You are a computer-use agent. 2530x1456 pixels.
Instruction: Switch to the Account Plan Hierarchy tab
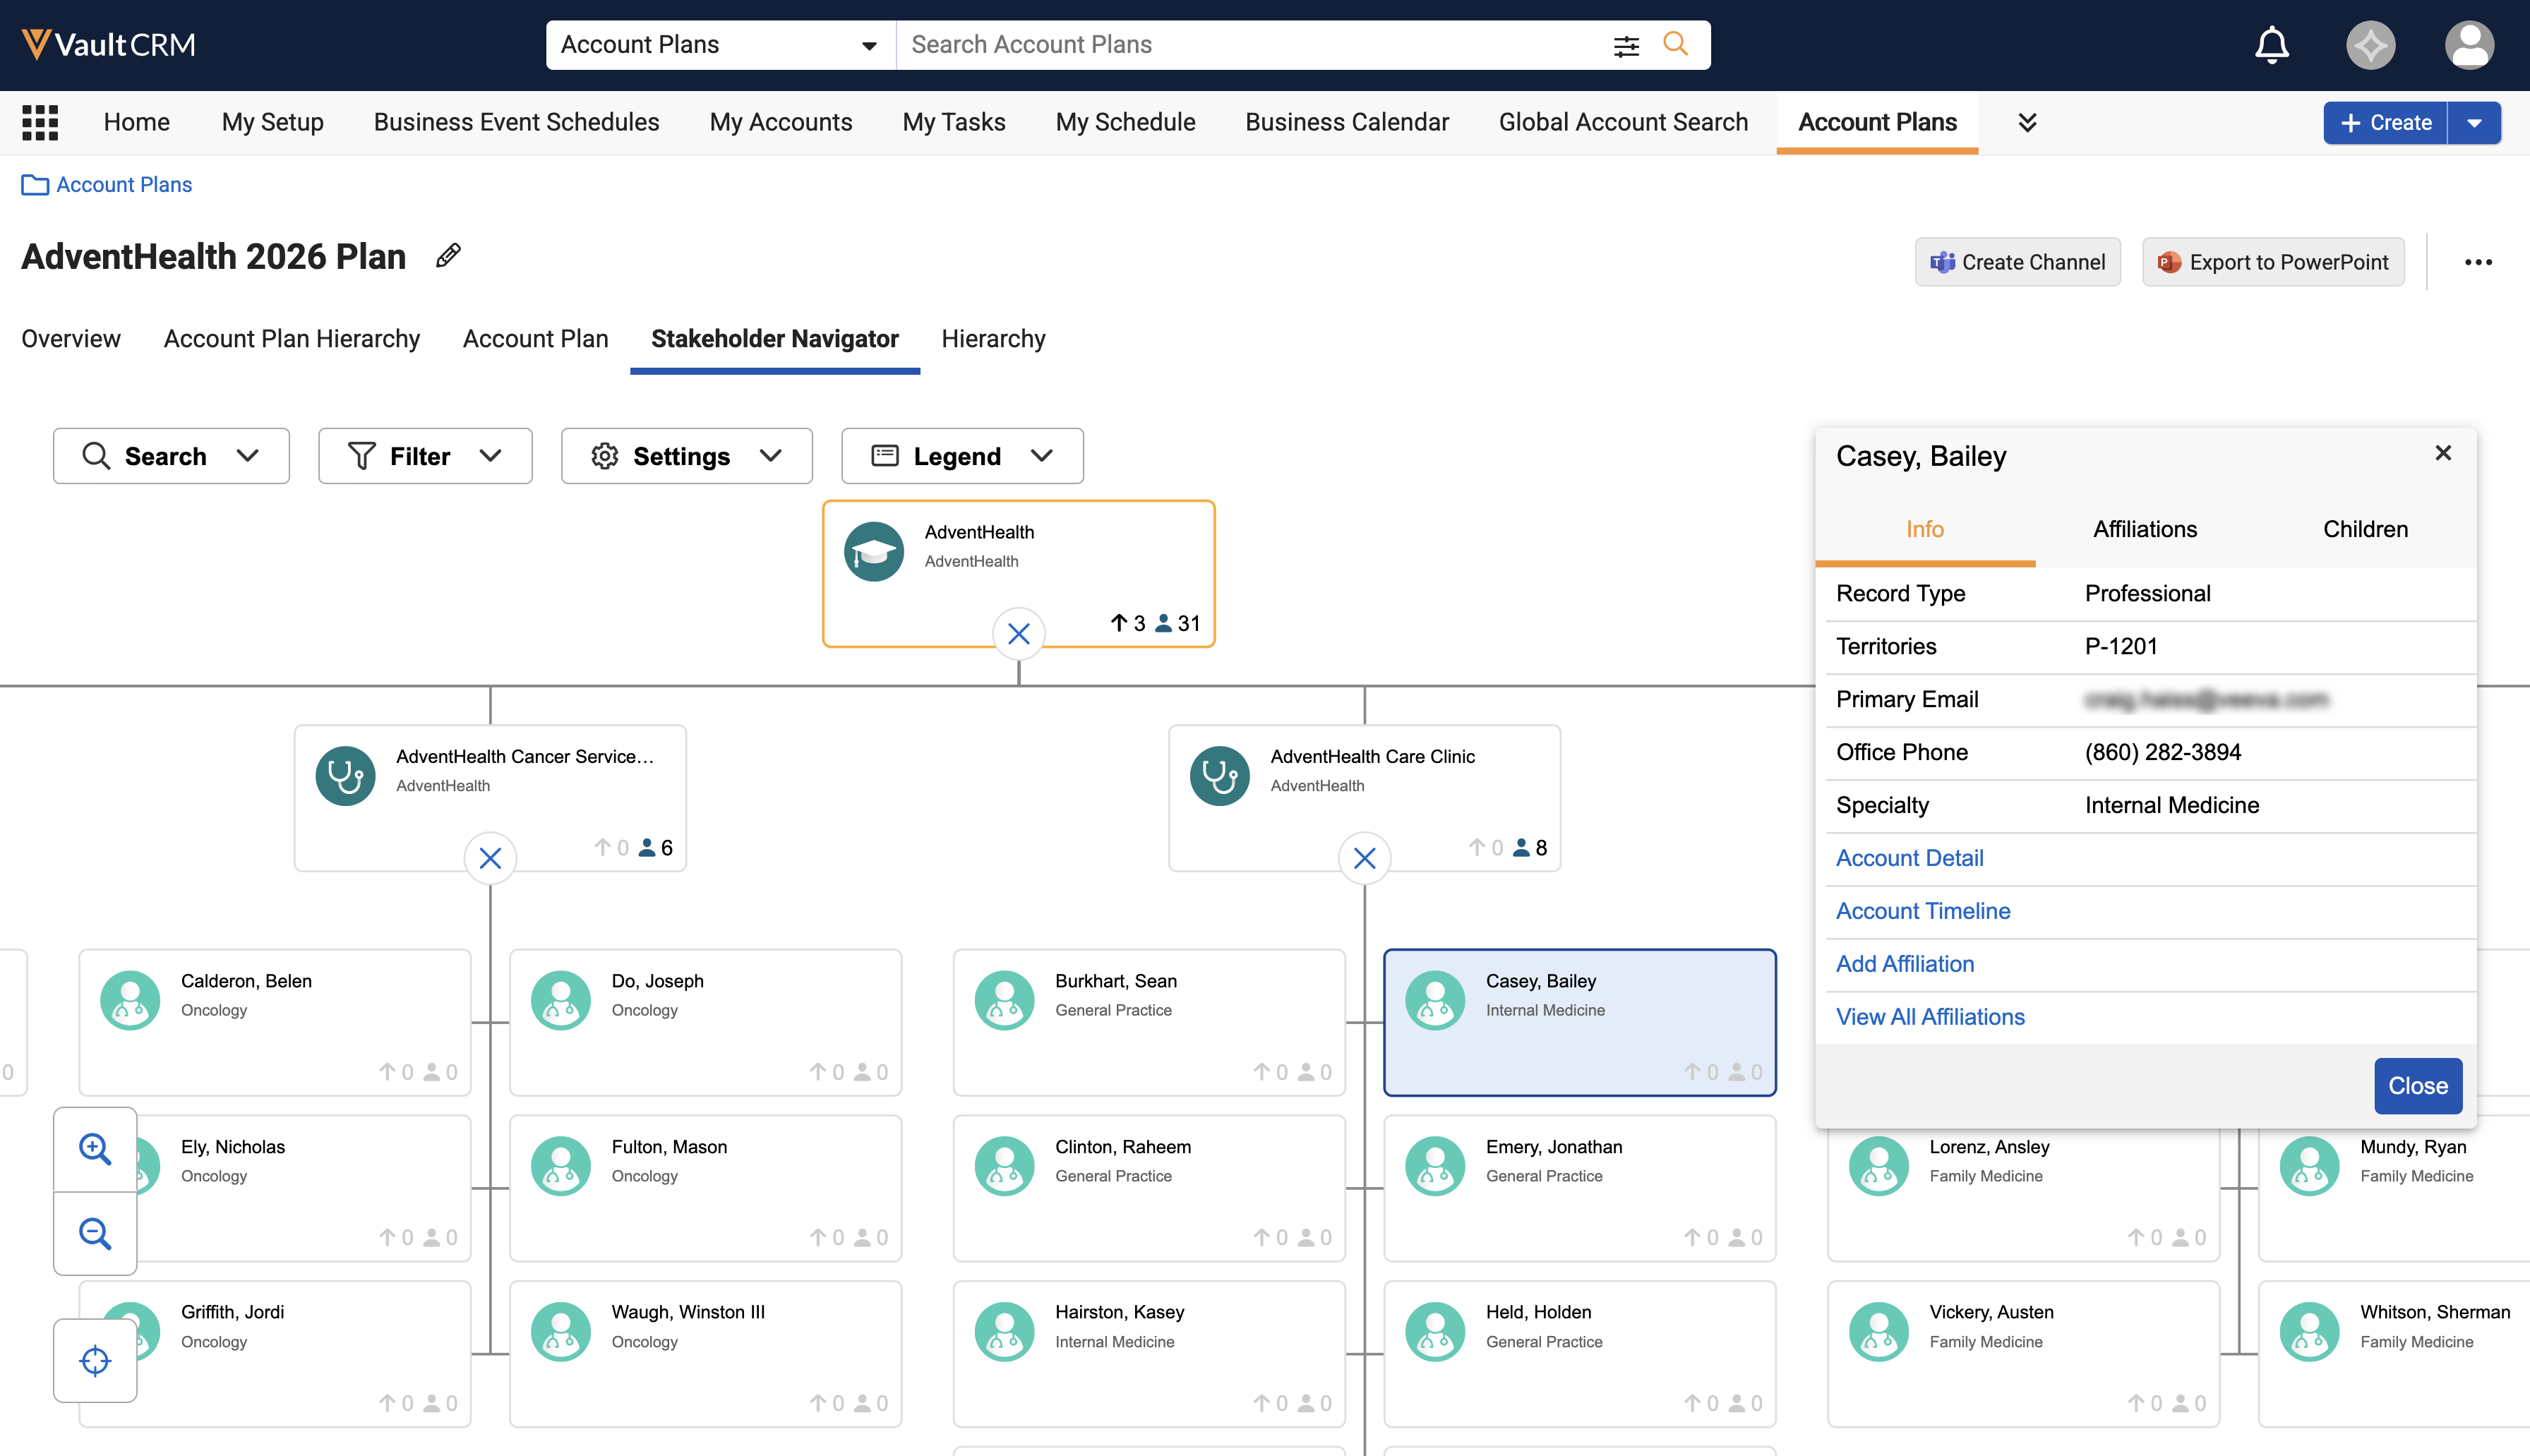pos(292,339)
